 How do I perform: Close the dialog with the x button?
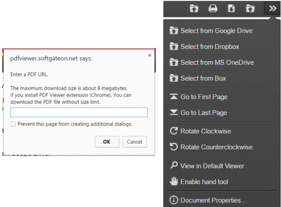click(149, 55)
